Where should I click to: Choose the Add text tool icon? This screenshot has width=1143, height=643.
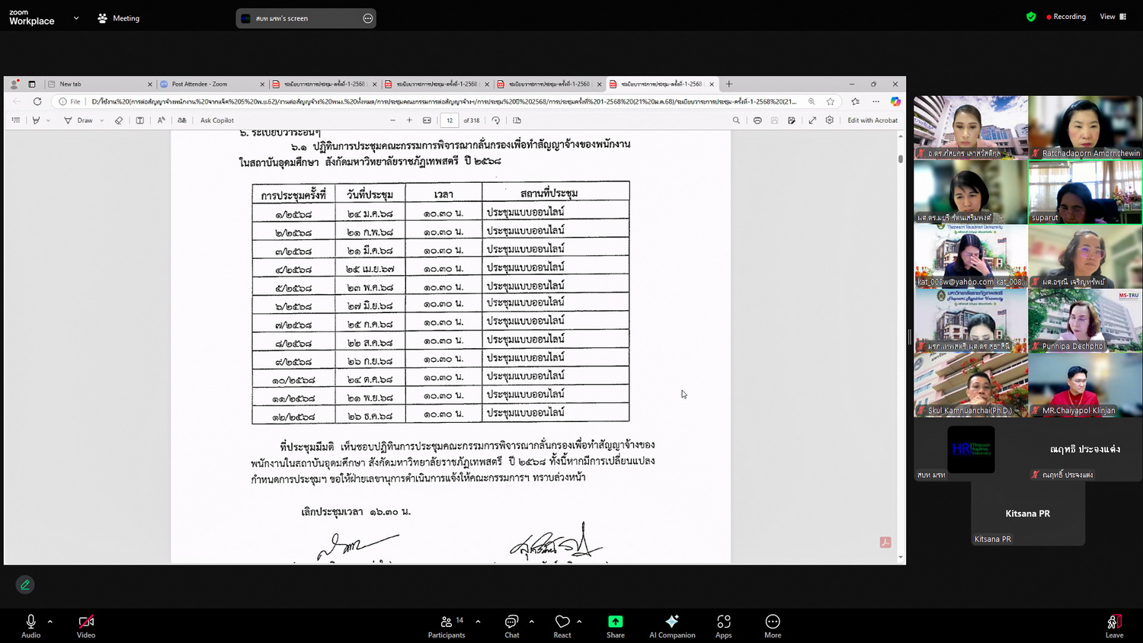(140, 120)
